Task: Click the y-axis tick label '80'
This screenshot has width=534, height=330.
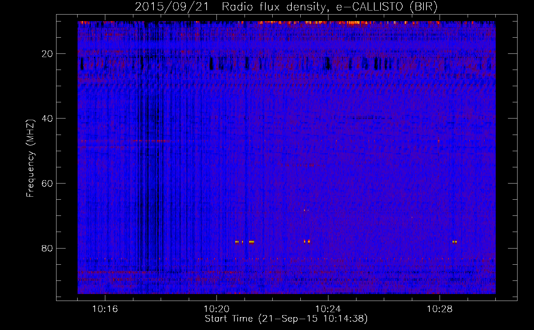Action: [x=48, y=248]
